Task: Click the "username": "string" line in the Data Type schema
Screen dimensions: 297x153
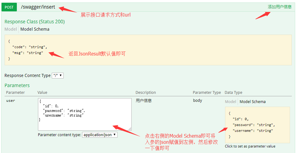Action: pyautogui.click(x=253, y=131)
